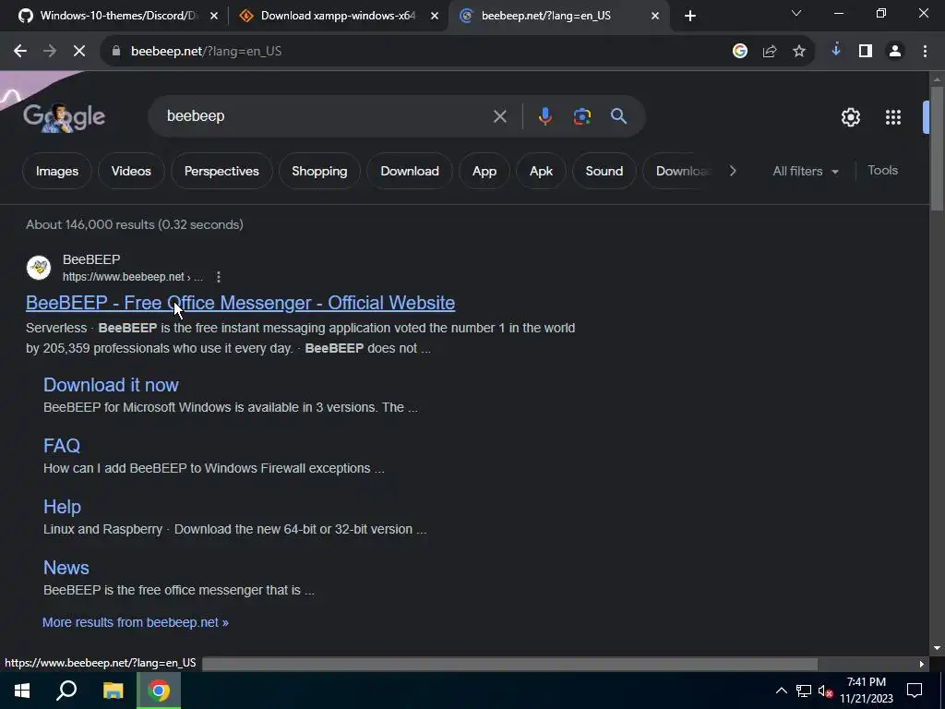Select the Sound filter chip
The image size is (945, 709).
(604, 171)
